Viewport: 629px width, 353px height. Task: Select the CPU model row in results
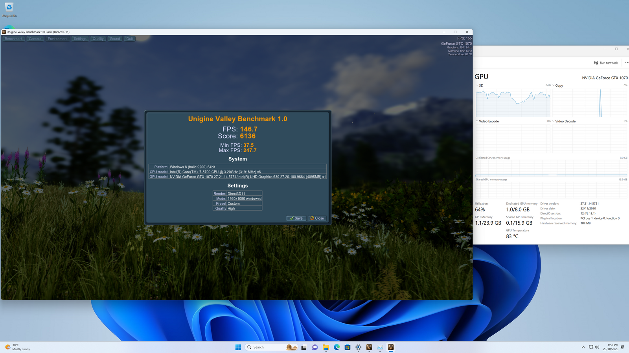pyautogui.click(x=237, y=172)
